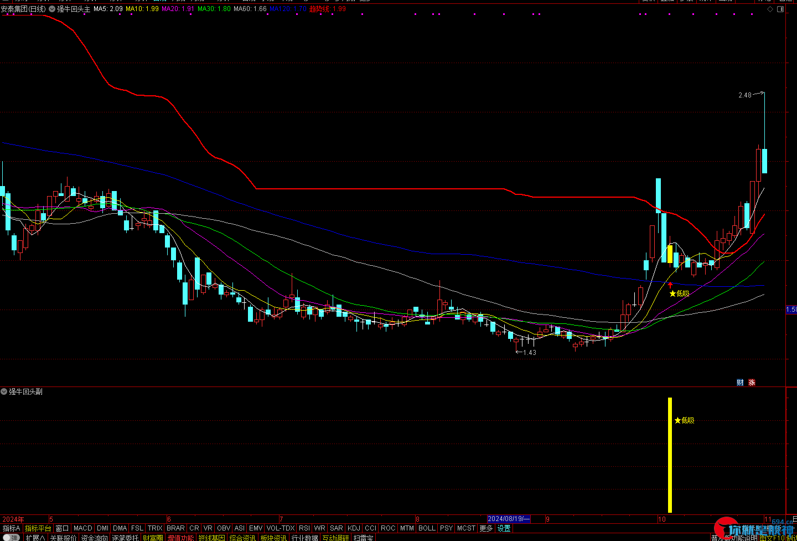Open the 短线基因 tab
Image resolution: width=797 pixels, height=541 pixels.
coord(212,538)
